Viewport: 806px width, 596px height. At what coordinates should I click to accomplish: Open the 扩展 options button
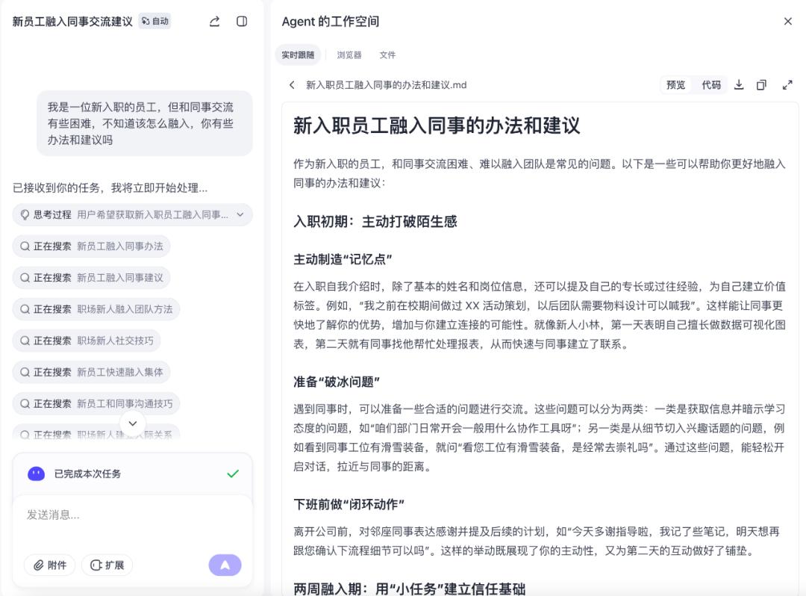tap(107, 565)
